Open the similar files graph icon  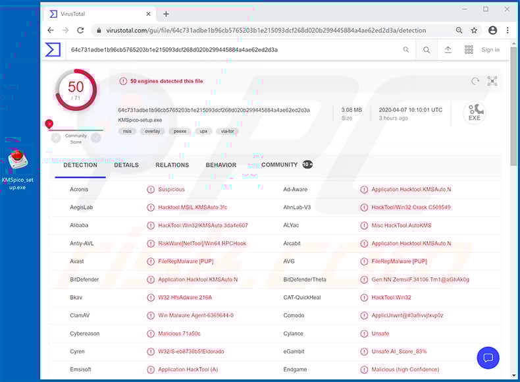(x=492, y=81)
